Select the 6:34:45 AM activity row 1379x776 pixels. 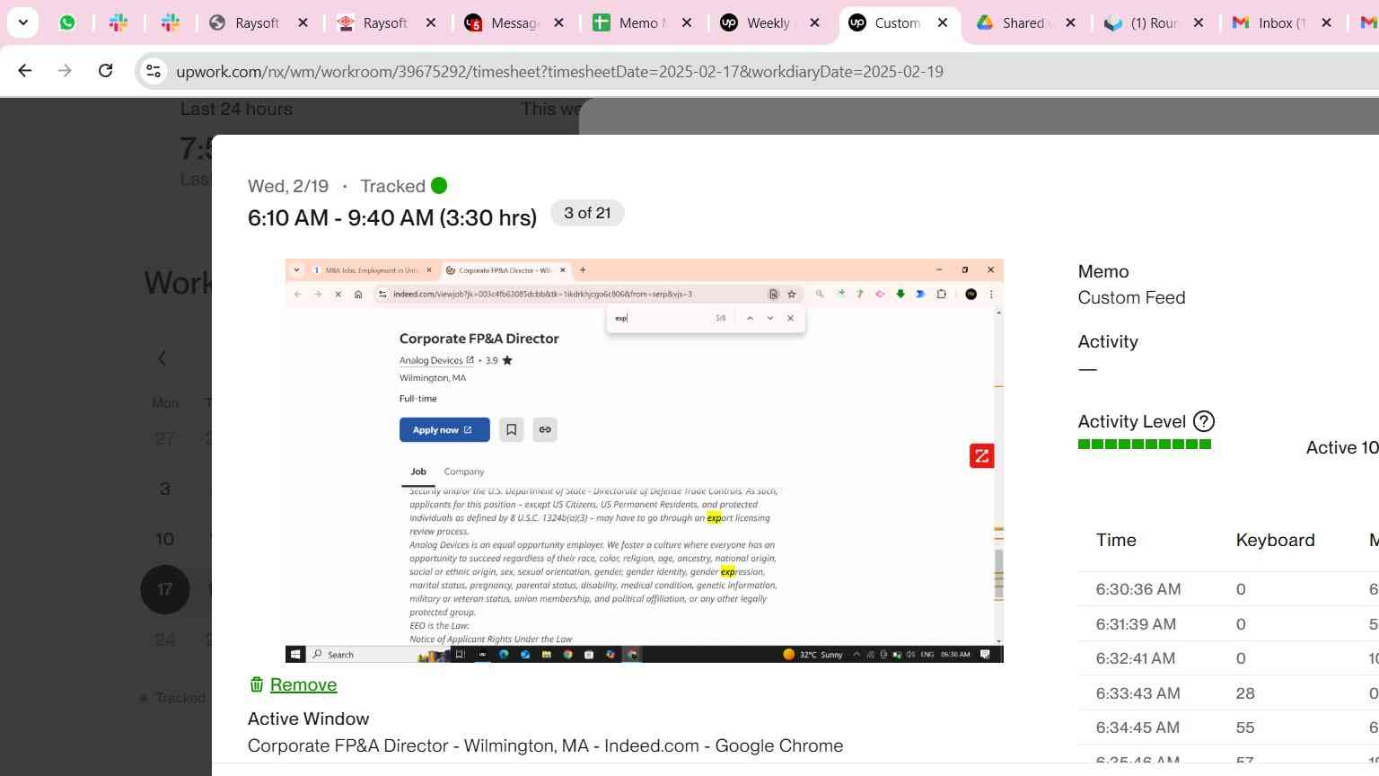[x=1228, y=727]
